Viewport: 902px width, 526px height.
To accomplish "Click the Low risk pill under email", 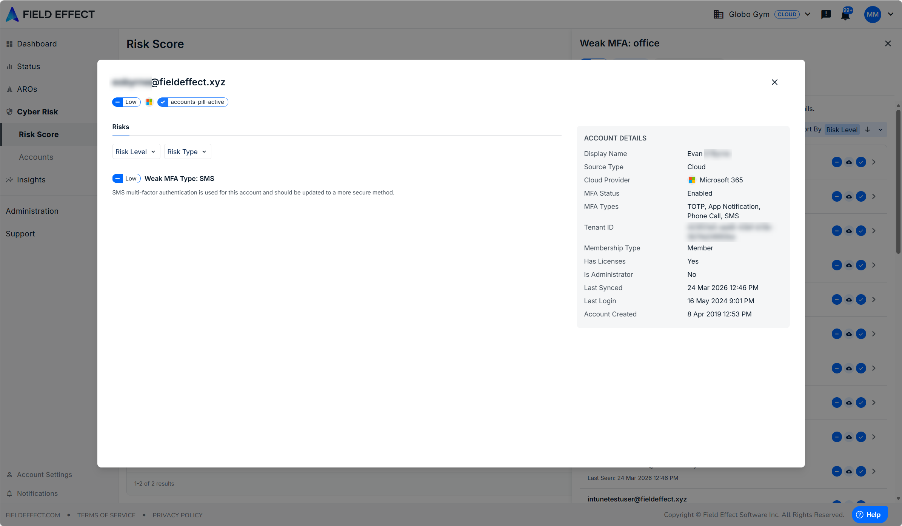I will 126,102.
